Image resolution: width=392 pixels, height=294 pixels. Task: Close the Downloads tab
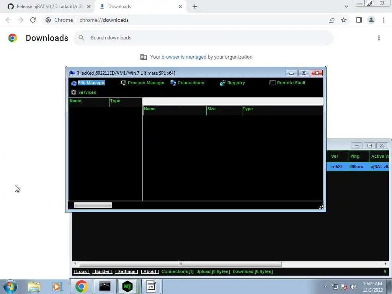(x=180, y=7)
